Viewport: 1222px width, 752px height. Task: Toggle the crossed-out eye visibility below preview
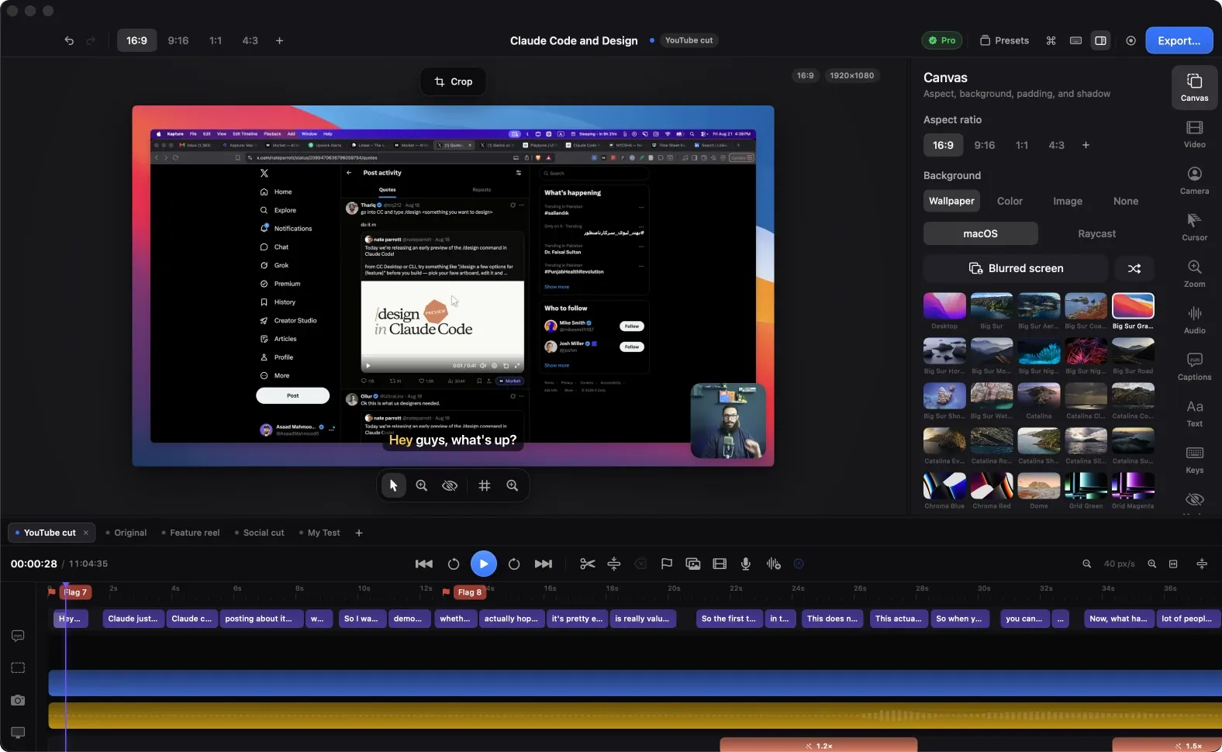point(449,485)
